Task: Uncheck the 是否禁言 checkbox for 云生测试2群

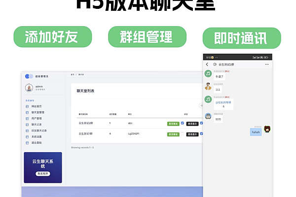Action: point(183,123)
